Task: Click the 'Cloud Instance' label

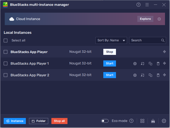Action: coord(28,19)
